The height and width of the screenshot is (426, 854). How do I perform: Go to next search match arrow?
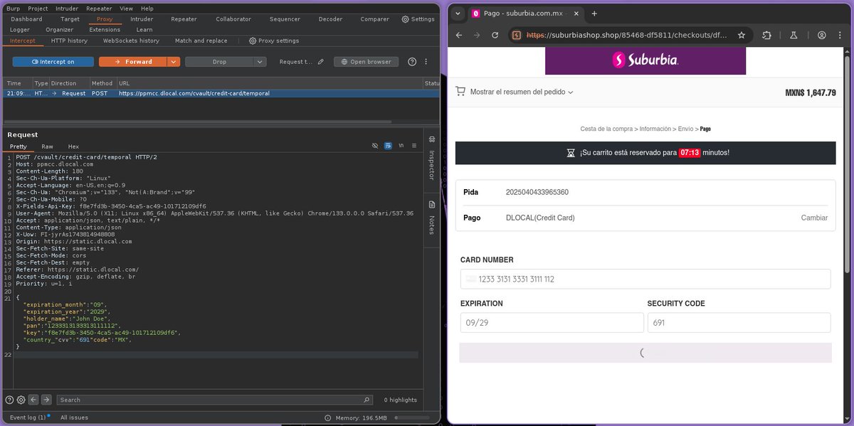(x=46, y=400)
